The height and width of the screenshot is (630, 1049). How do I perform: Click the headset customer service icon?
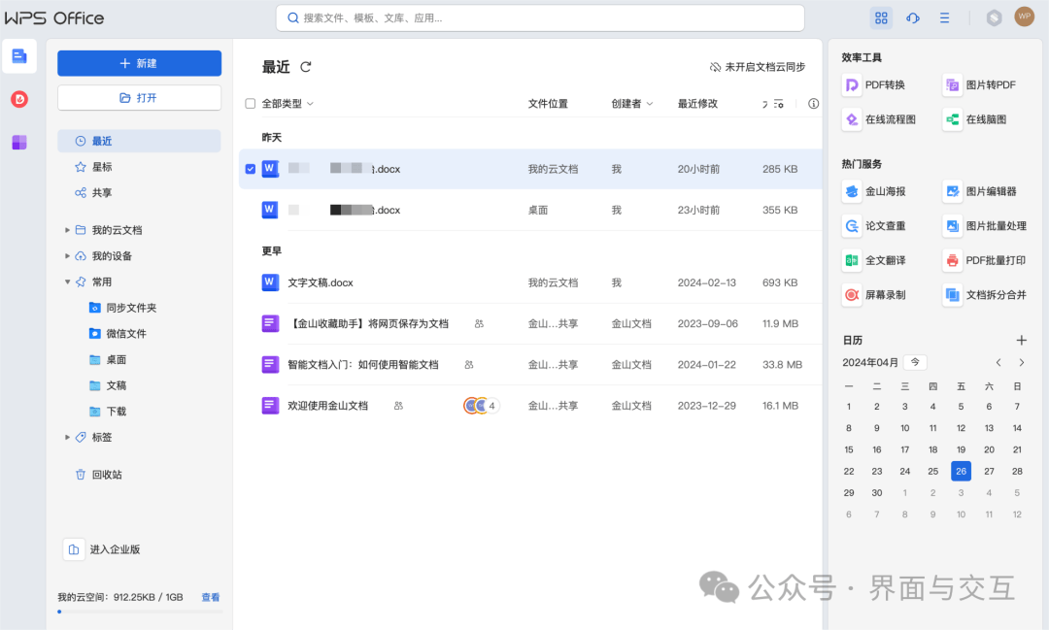pos(912,17)
